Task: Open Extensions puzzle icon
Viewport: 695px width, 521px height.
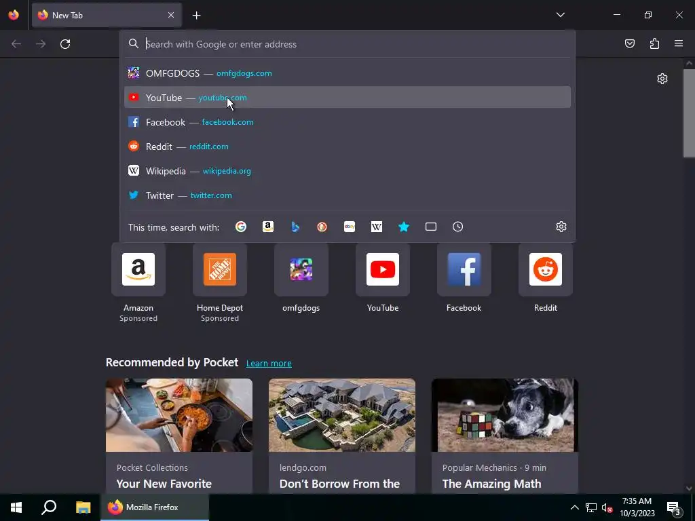Action: pos(654,43)
